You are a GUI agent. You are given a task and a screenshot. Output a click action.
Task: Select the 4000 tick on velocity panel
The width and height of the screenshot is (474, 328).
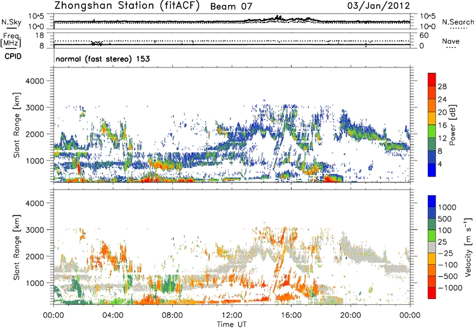pos(34,203)
